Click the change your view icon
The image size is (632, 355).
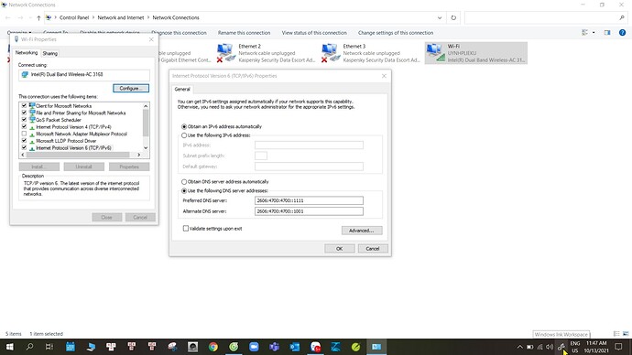(585, 33)
